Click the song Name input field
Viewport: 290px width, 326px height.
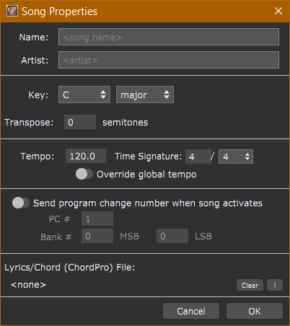point(169,37)
